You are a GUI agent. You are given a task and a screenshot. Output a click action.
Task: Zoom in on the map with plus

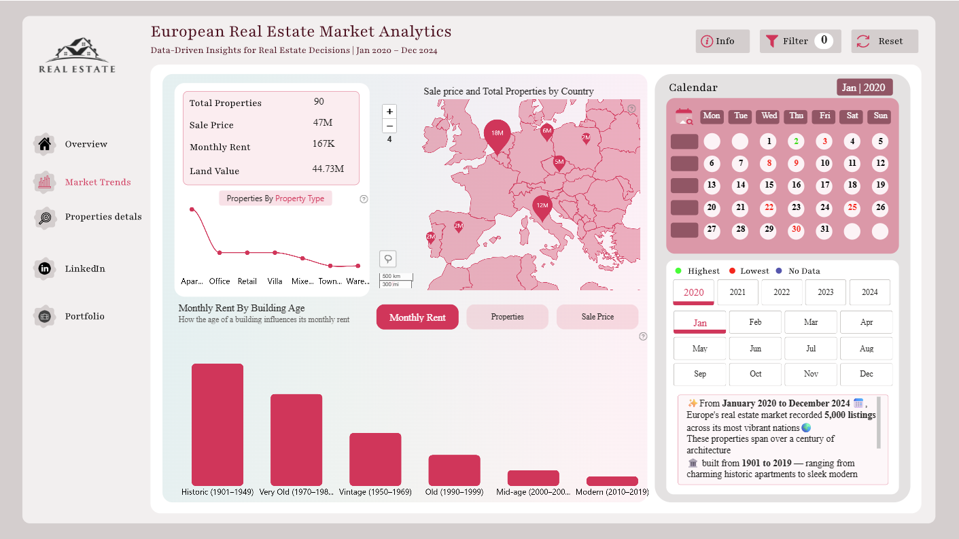[x=389, y=111]
